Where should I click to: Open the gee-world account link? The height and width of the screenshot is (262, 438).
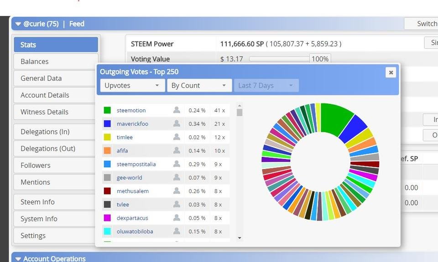(x=129, y=177)
